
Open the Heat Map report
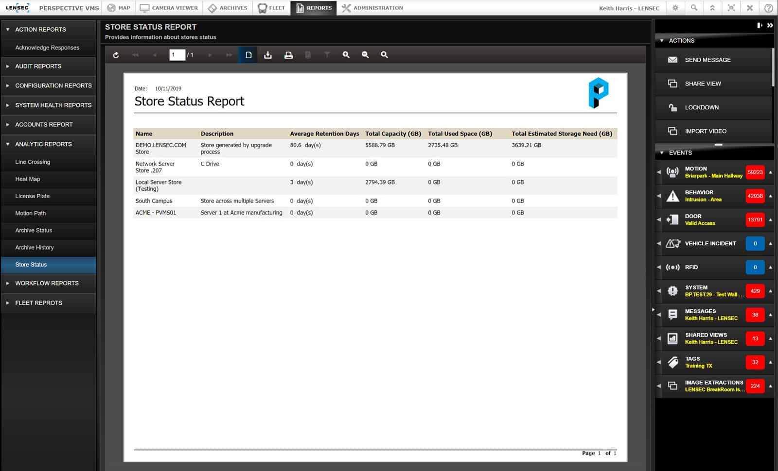28,179
